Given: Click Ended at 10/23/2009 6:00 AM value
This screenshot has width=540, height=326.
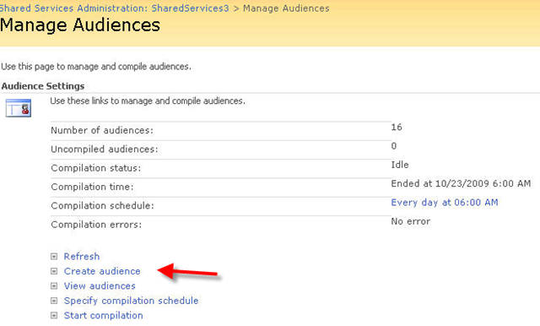Looking at the screenshot, I should pyautogui.click(x=461, y=183).
